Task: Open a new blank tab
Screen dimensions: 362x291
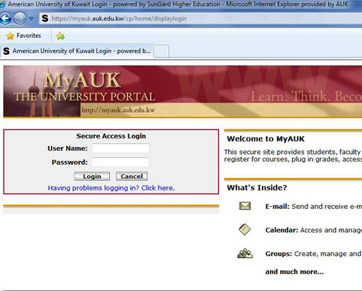Action: (161, 51)
